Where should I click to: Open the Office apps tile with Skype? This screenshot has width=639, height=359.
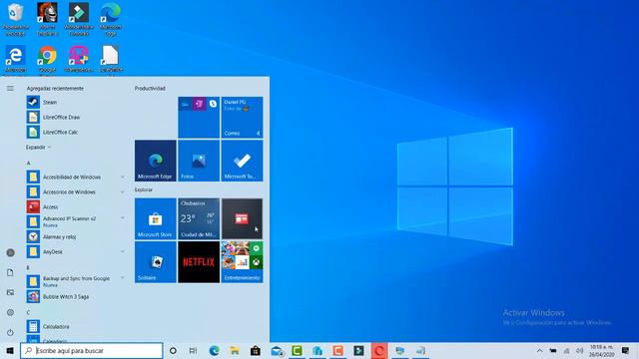[199, 118]
